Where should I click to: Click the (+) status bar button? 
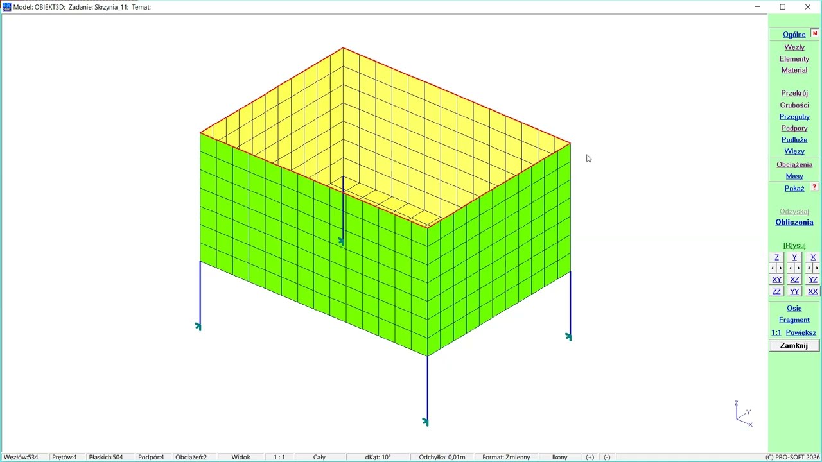590,457
